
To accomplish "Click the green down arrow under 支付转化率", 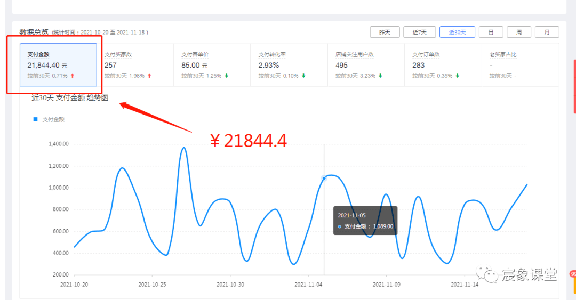I will [x=303, y=76].
